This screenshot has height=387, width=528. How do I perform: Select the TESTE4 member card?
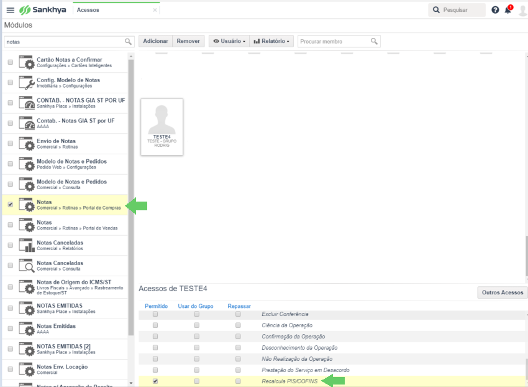(162, 127)
